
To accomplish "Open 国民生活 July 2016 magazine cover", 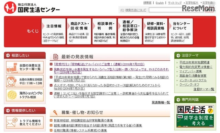I will pos(195,116).
